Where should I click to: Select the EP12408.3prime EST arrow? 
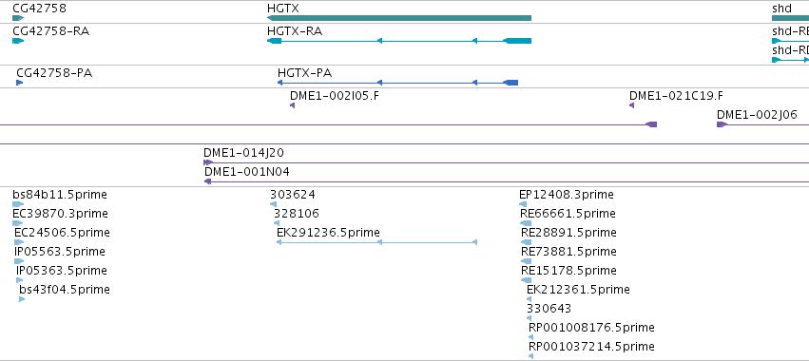point(523,204)
